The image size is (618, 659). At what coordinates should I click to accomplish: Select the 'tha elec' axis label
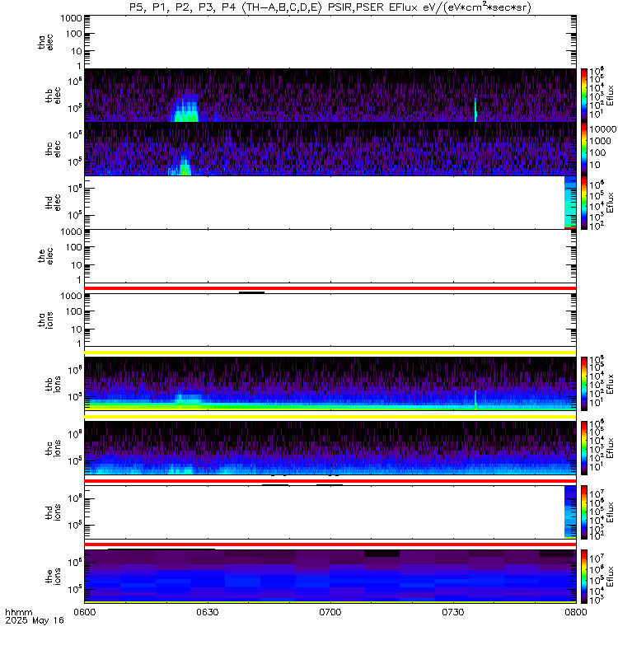point(46,43)
